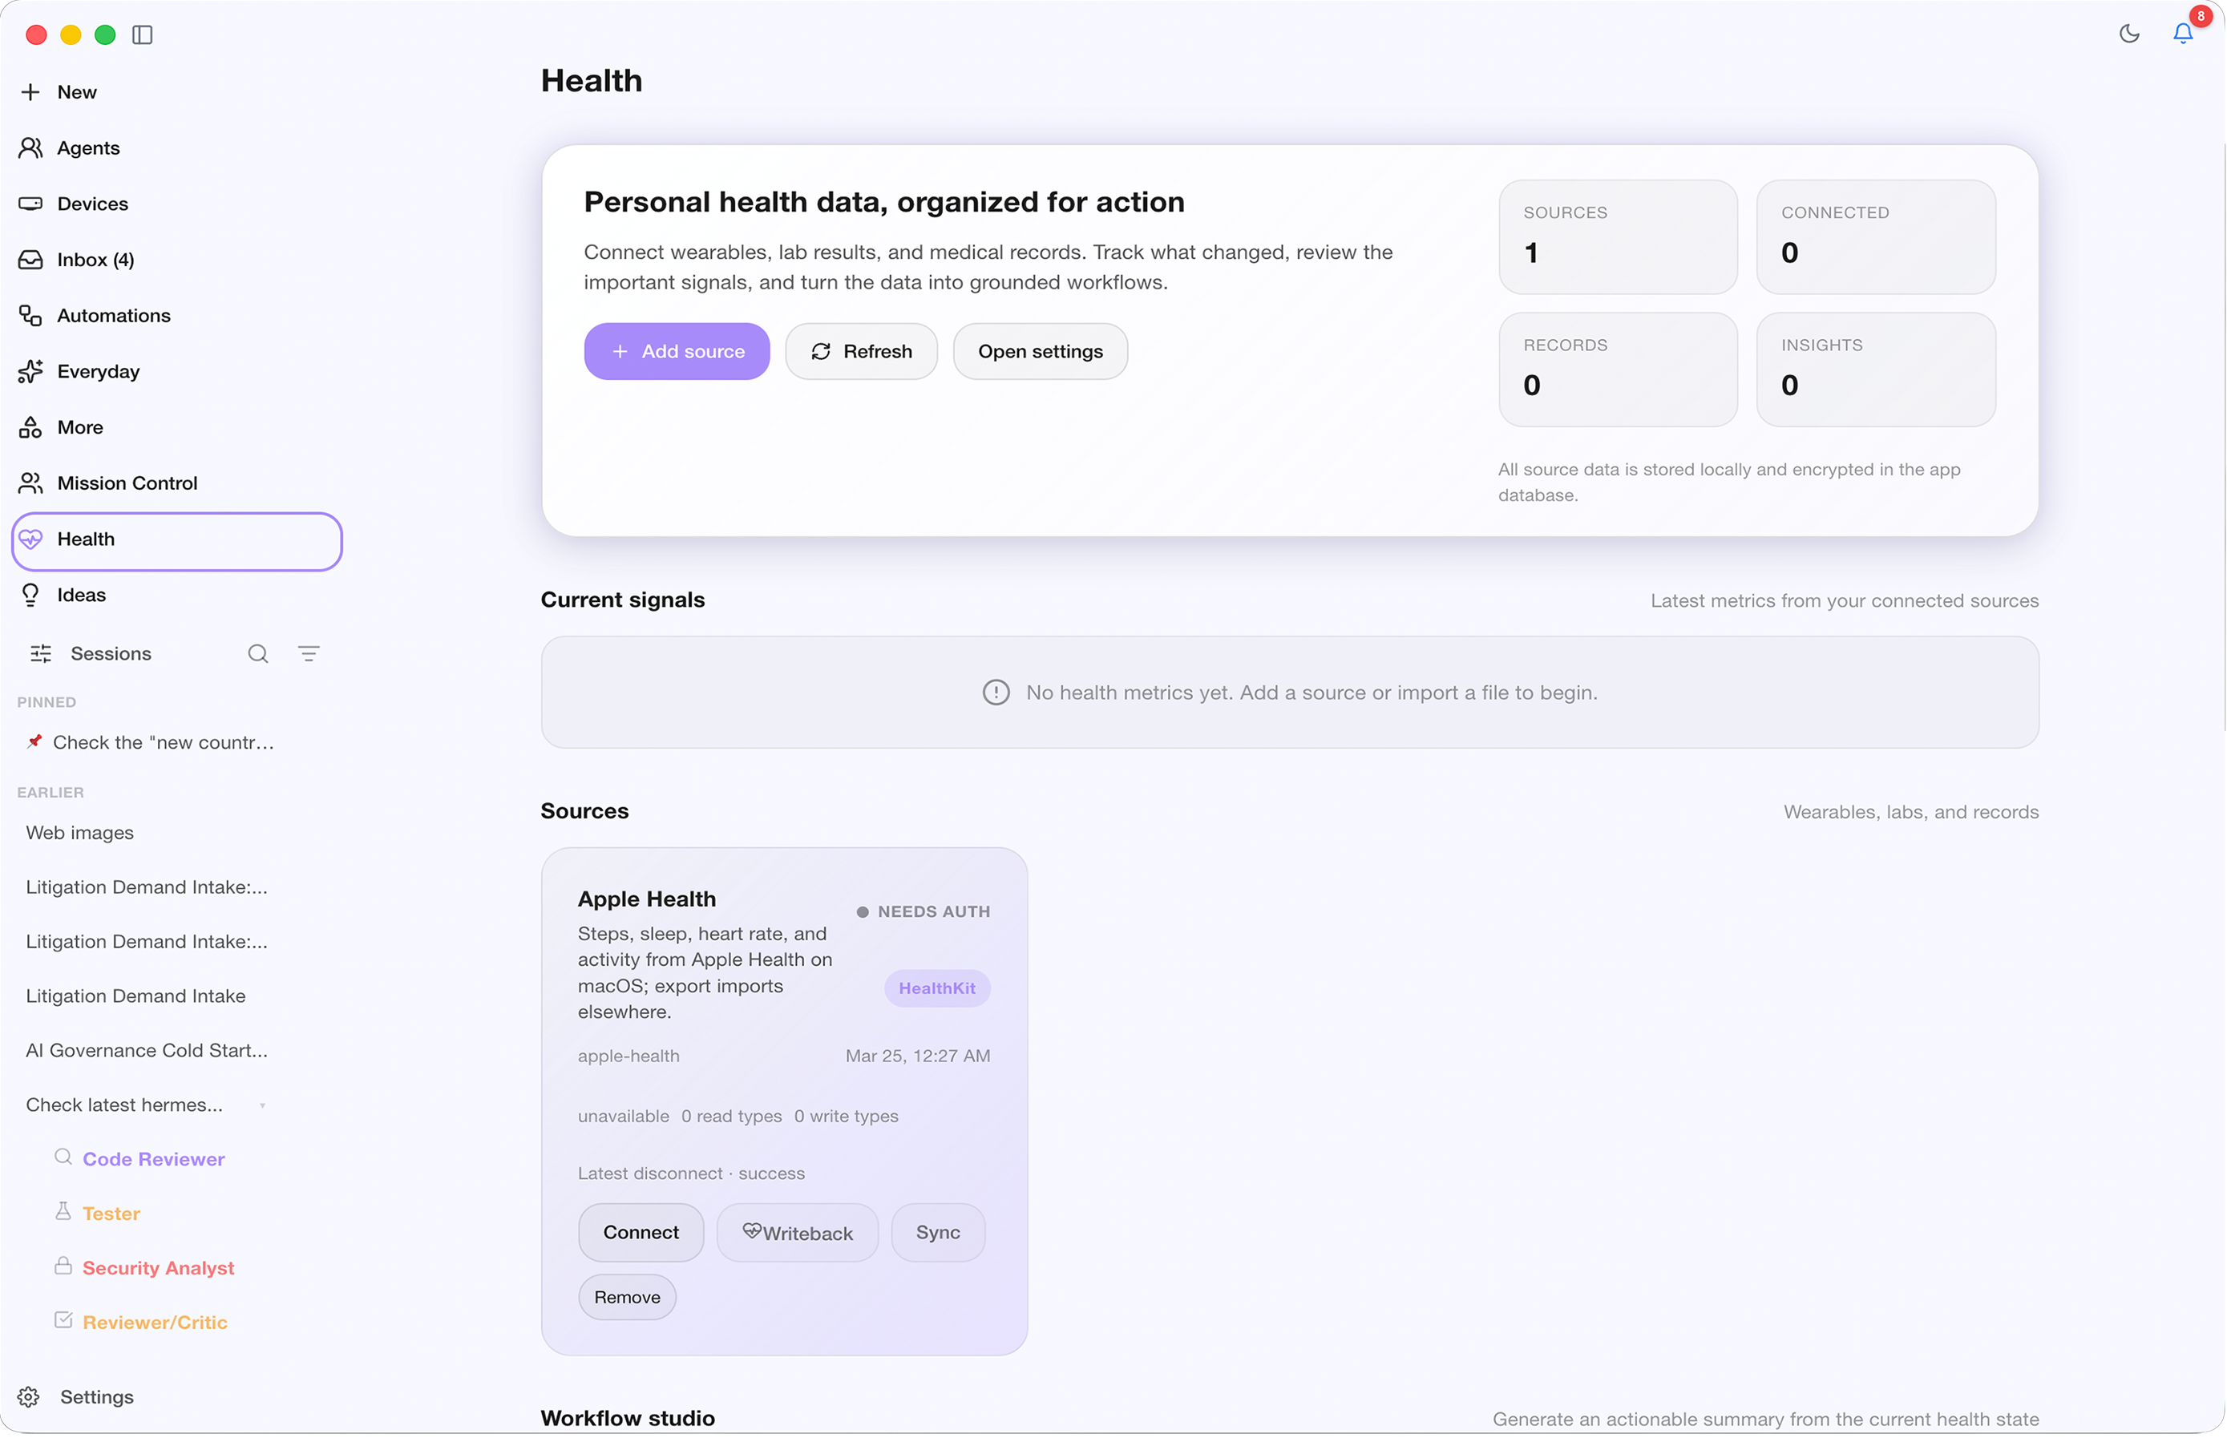
Task: Remove the Apple Health source
Action: coord(627,1297)
